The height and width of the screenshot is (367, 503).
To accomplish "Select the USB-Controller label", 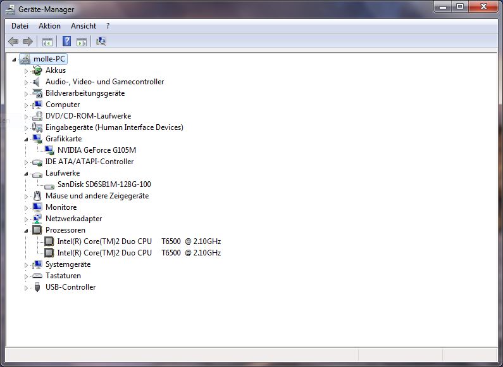I will pos(70,287).
